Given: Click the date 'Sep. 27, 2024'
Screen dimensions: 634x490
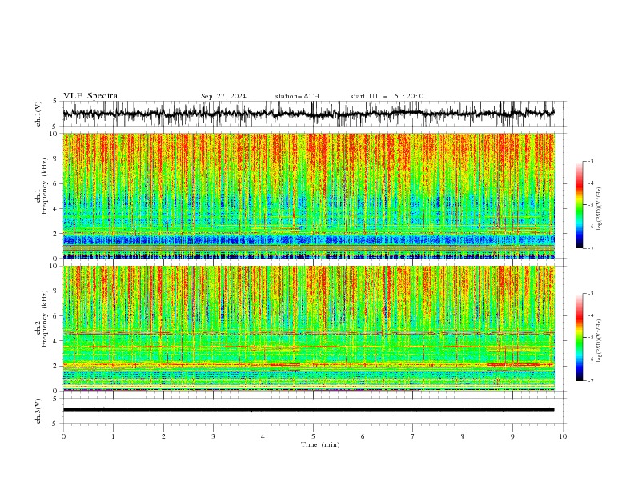Looking at the screenshot, I should [x=223, y=96].
